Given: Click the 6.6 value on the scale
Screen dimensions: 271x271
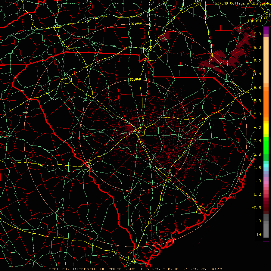Looking at the screenshot, I should pos(257,87).
